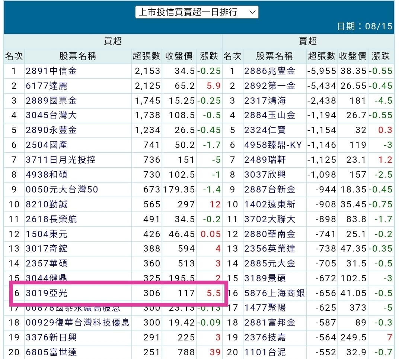402x359 pixels.
Task: Open the 2618長榮航 stock link
Action: (51, 219)
